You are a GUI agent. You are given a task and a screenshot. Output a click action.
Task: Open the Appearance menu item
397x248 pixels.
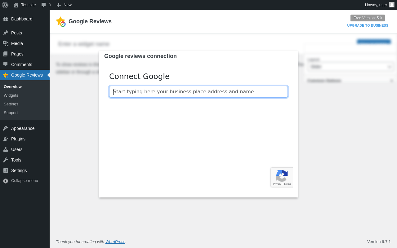pos(25,128)
